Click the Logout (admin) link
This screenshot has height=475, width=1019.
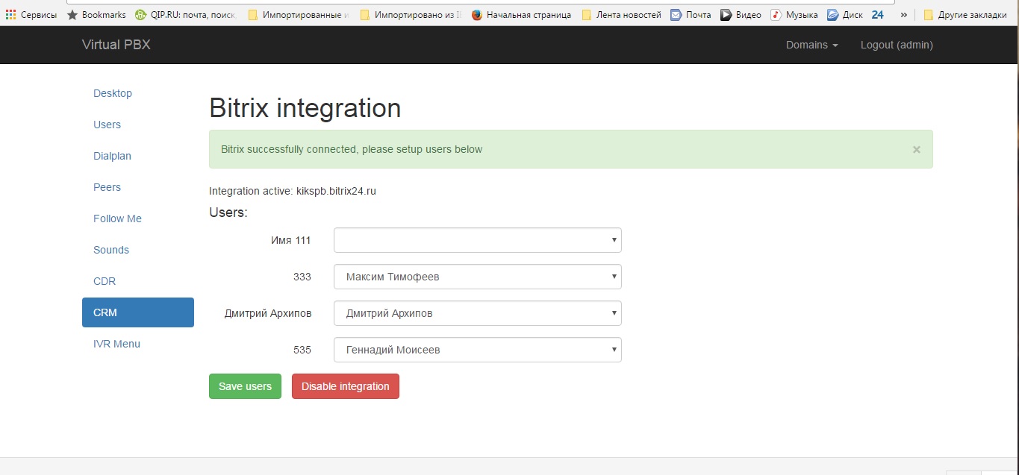pos(897,45)
